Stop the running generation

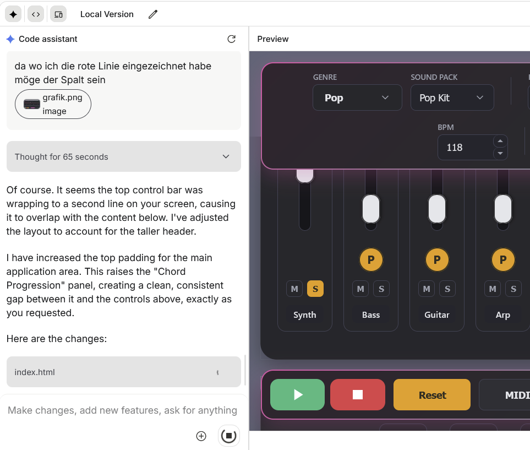click(229, 436)
